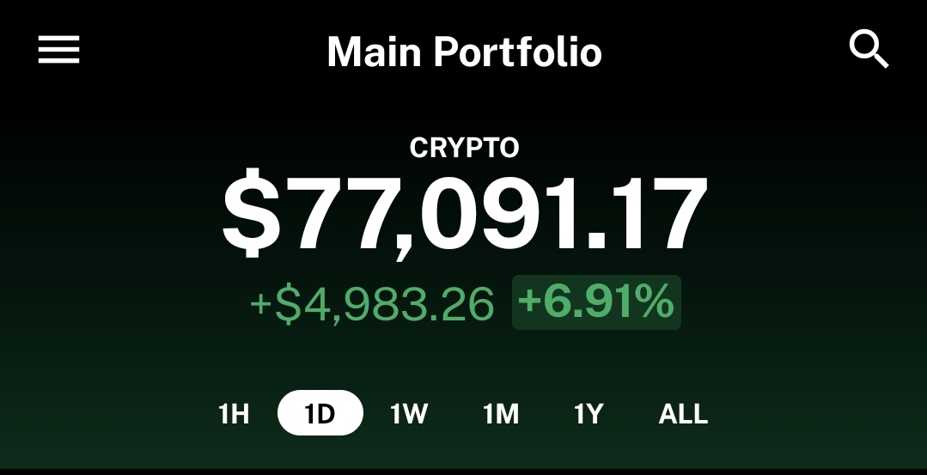View ALL time performance
Image resolution: width=927 pixels, height=475 pixels.
(x=683, y=413)
